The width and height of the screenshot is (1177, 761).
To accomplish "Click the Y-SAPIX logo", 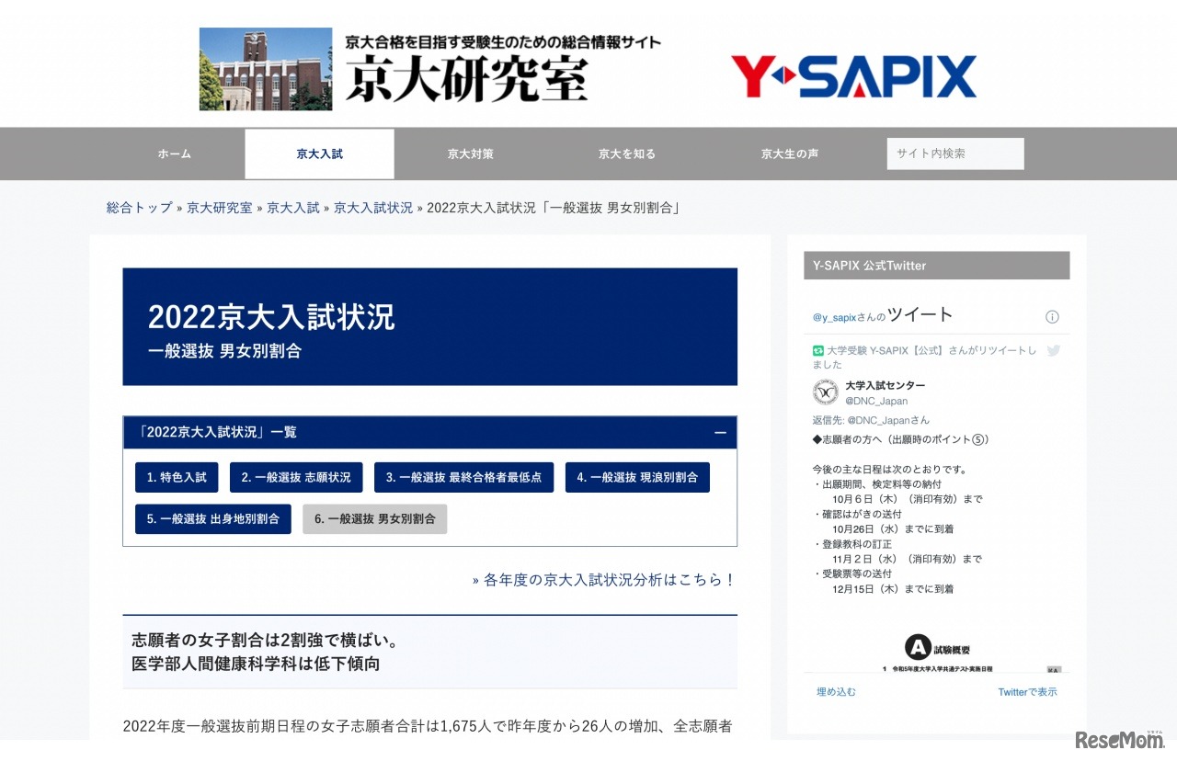I will (852, 76).
